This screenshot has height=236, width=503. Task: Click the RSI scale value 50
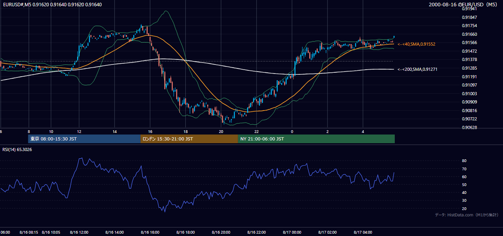click(464, 185)
